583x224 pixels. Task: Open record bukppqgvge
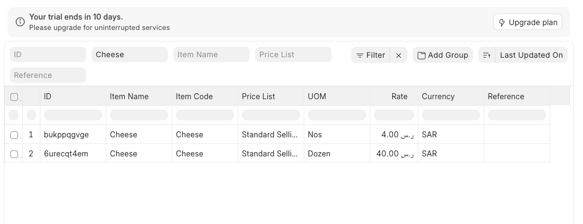coord(66,135)
